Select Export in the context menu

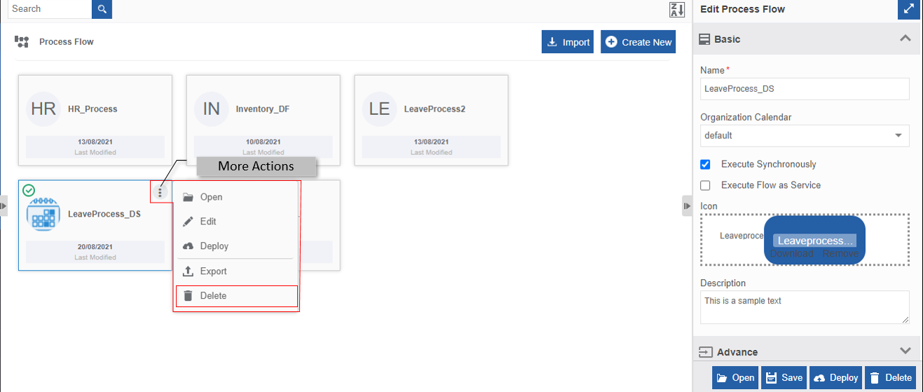pyautogui.click(x=236, y=271)
